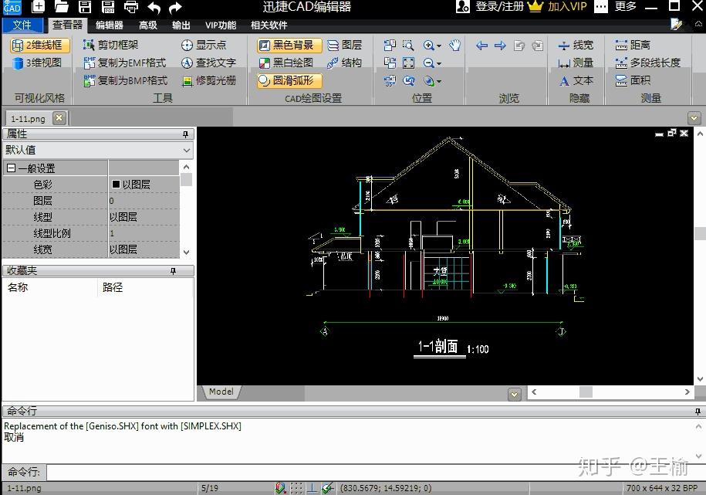Toggle 显示点 show points
This screenshot has height=495, width=706.
(204, 45)
